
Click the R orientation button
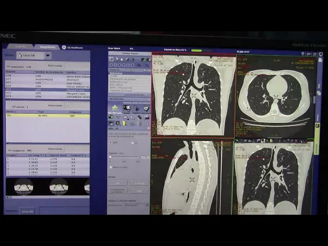tap(132, 65)
